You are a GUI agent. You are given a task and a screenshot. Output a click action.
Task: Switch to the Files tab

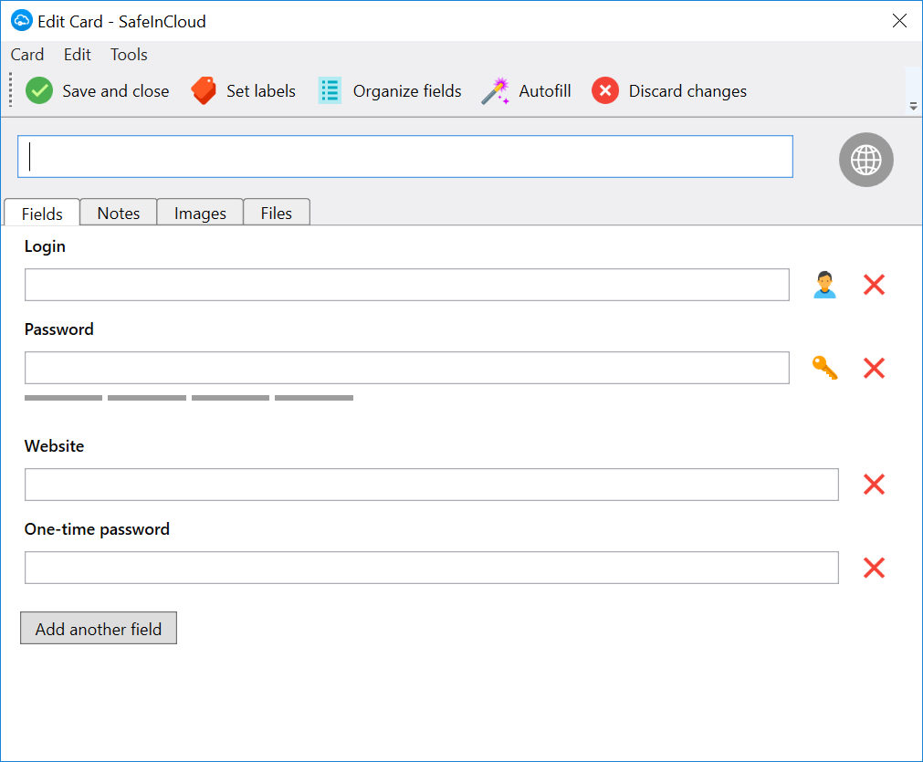coord(276,213)
